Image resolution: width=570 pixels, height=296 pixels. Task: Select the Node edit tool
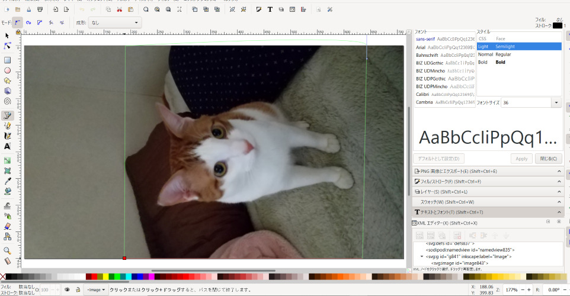(x=7, y=46)
